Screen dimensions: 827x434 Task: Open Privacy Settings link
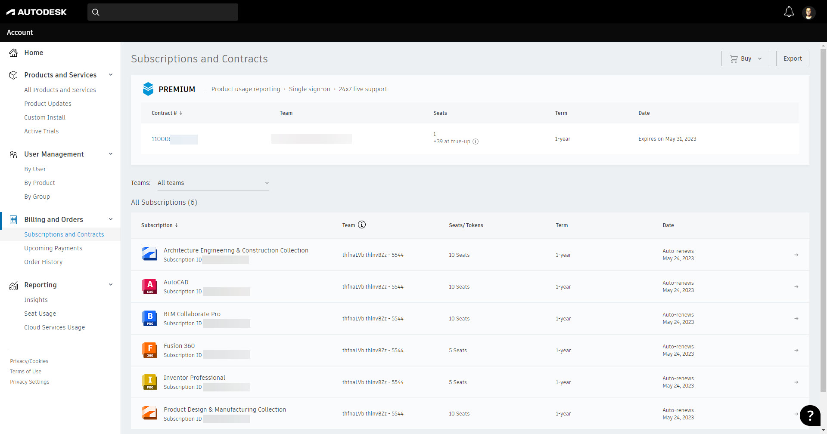(x=29, y=382)
